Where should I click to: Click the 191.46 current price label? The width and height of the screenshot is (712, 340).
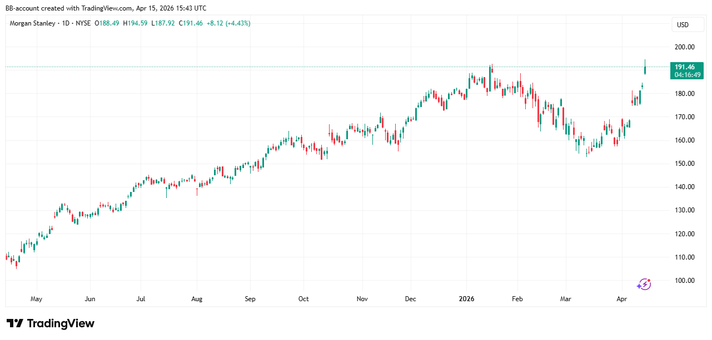click(x=685, y=67)
